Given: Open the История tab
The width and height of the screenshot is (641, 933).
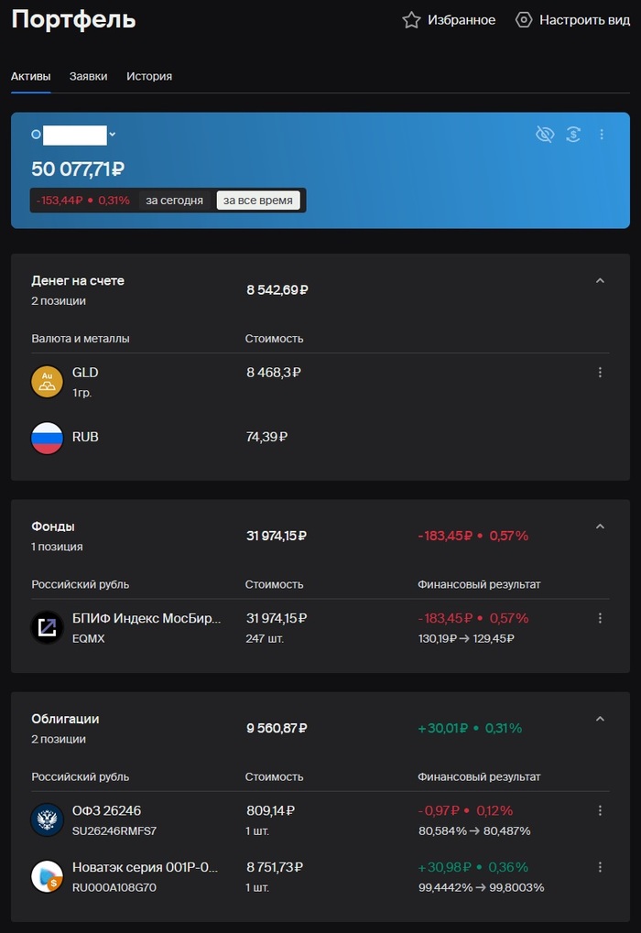Looking at the screenshot, I should (x=149, y=77).
